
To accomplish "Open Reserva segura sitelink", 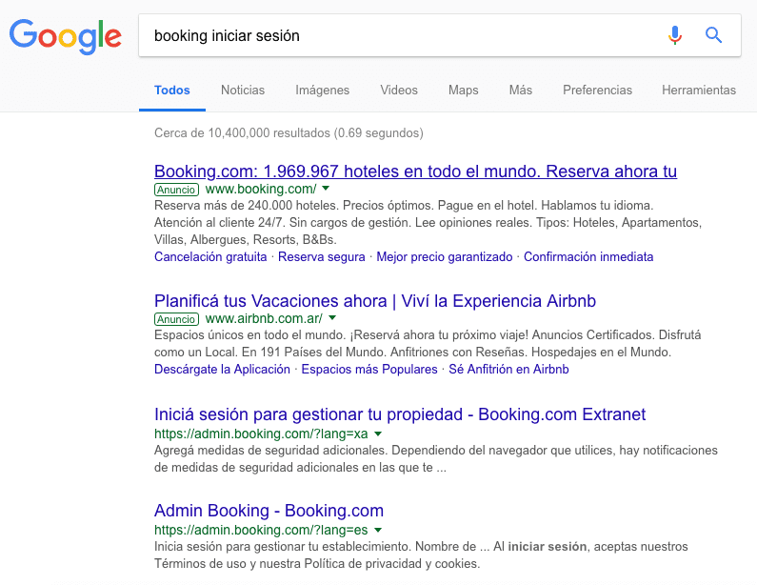I will (x=322, y=256).
